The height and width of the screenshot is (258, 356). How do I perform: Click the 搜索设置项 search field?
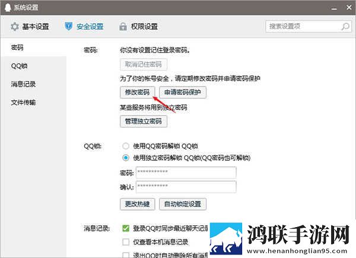pos(309,27)
